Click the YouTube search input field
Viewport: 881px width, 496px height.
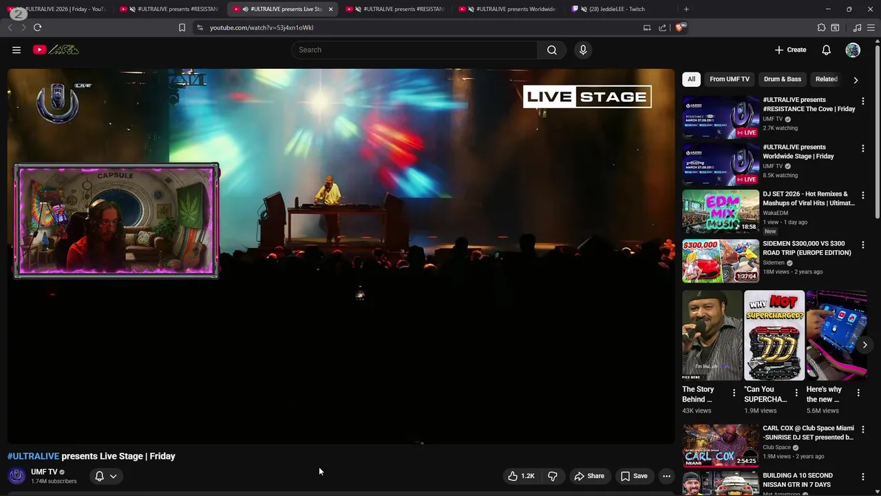click(x=415, y=50)
